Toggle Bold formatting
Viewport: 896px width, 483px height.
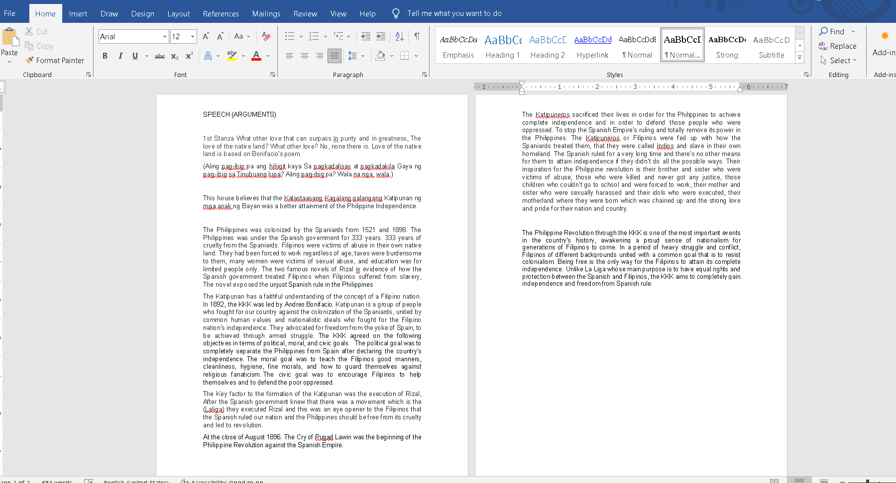[105, 56]
